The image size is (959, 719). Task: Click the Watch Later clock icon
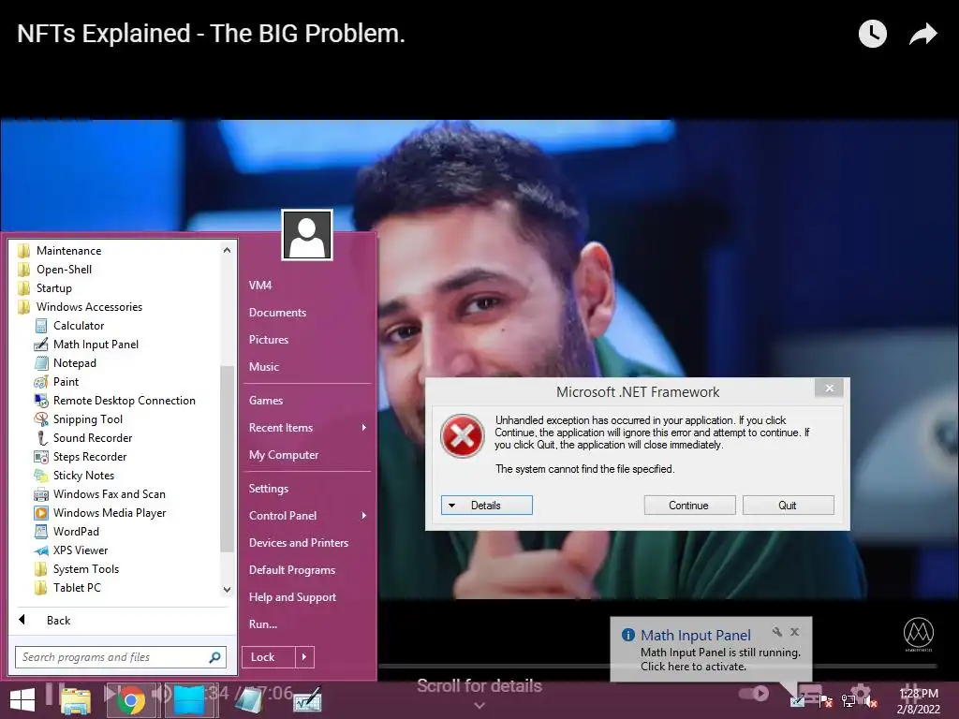coord(873,34)
